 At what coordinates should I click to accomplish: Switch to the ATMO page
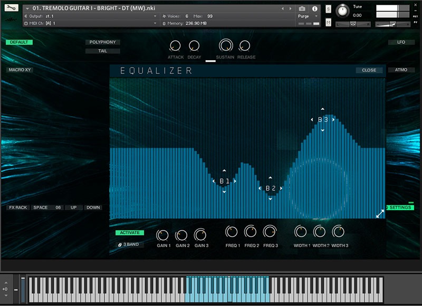[401, 70]
